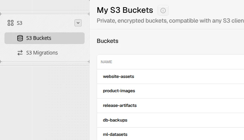Screen dimensions: 244x140
Task: Click the S3 grid icon in sidebar
Action: click(x=11, y=23)
